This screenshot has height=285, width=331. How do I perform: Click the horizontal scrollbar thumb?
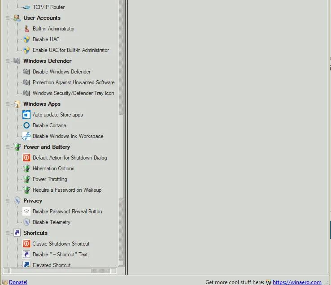pos(51,271)
